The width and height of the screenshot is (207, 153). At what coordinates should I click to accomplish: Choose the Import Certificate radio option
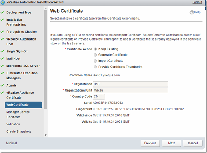95,61
